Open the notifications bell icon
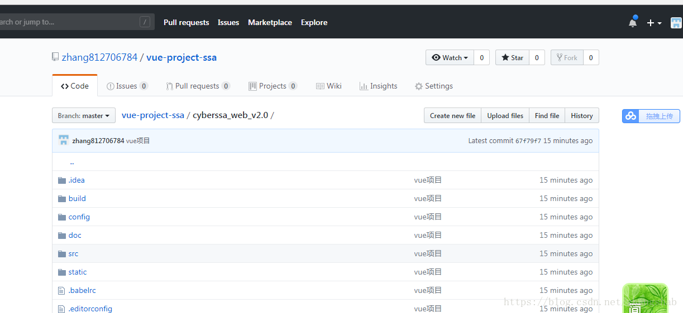The image size is (683, 313). [633, 22]
